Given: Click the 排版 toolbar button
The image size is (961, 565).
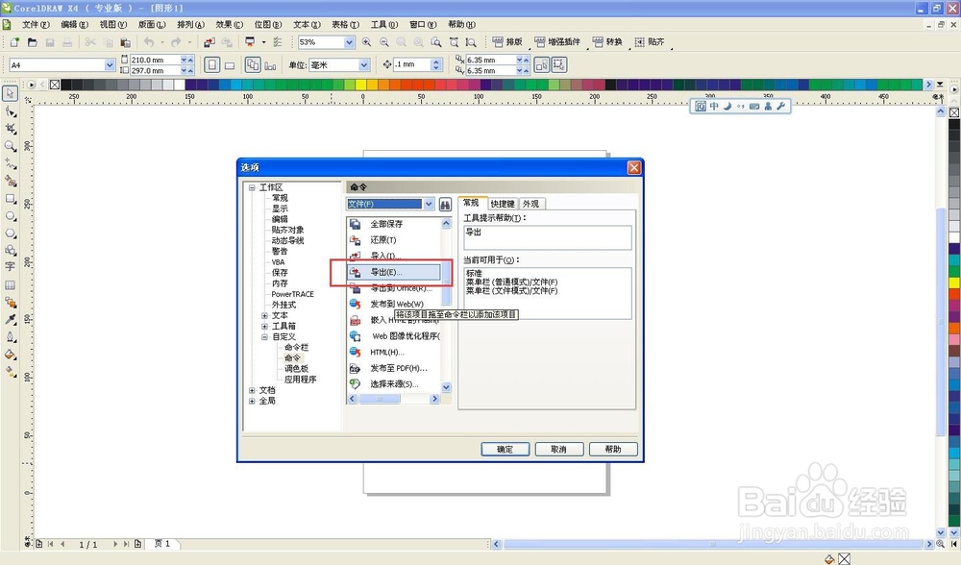Looking at the screenshot, I should coord(507,41).
